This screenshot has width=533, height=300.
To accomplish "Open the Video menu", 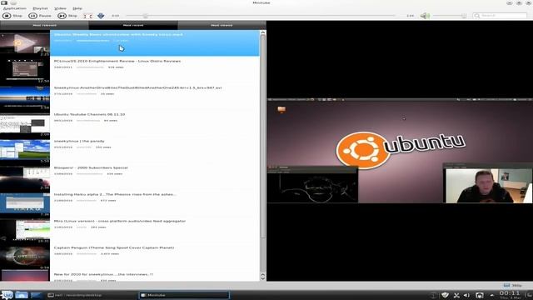I will coord(60,8).
